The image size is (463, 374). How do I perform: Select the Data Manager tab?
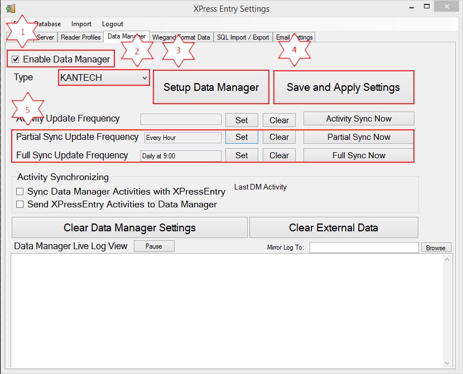pyautogui.click(x=127, y=36)
